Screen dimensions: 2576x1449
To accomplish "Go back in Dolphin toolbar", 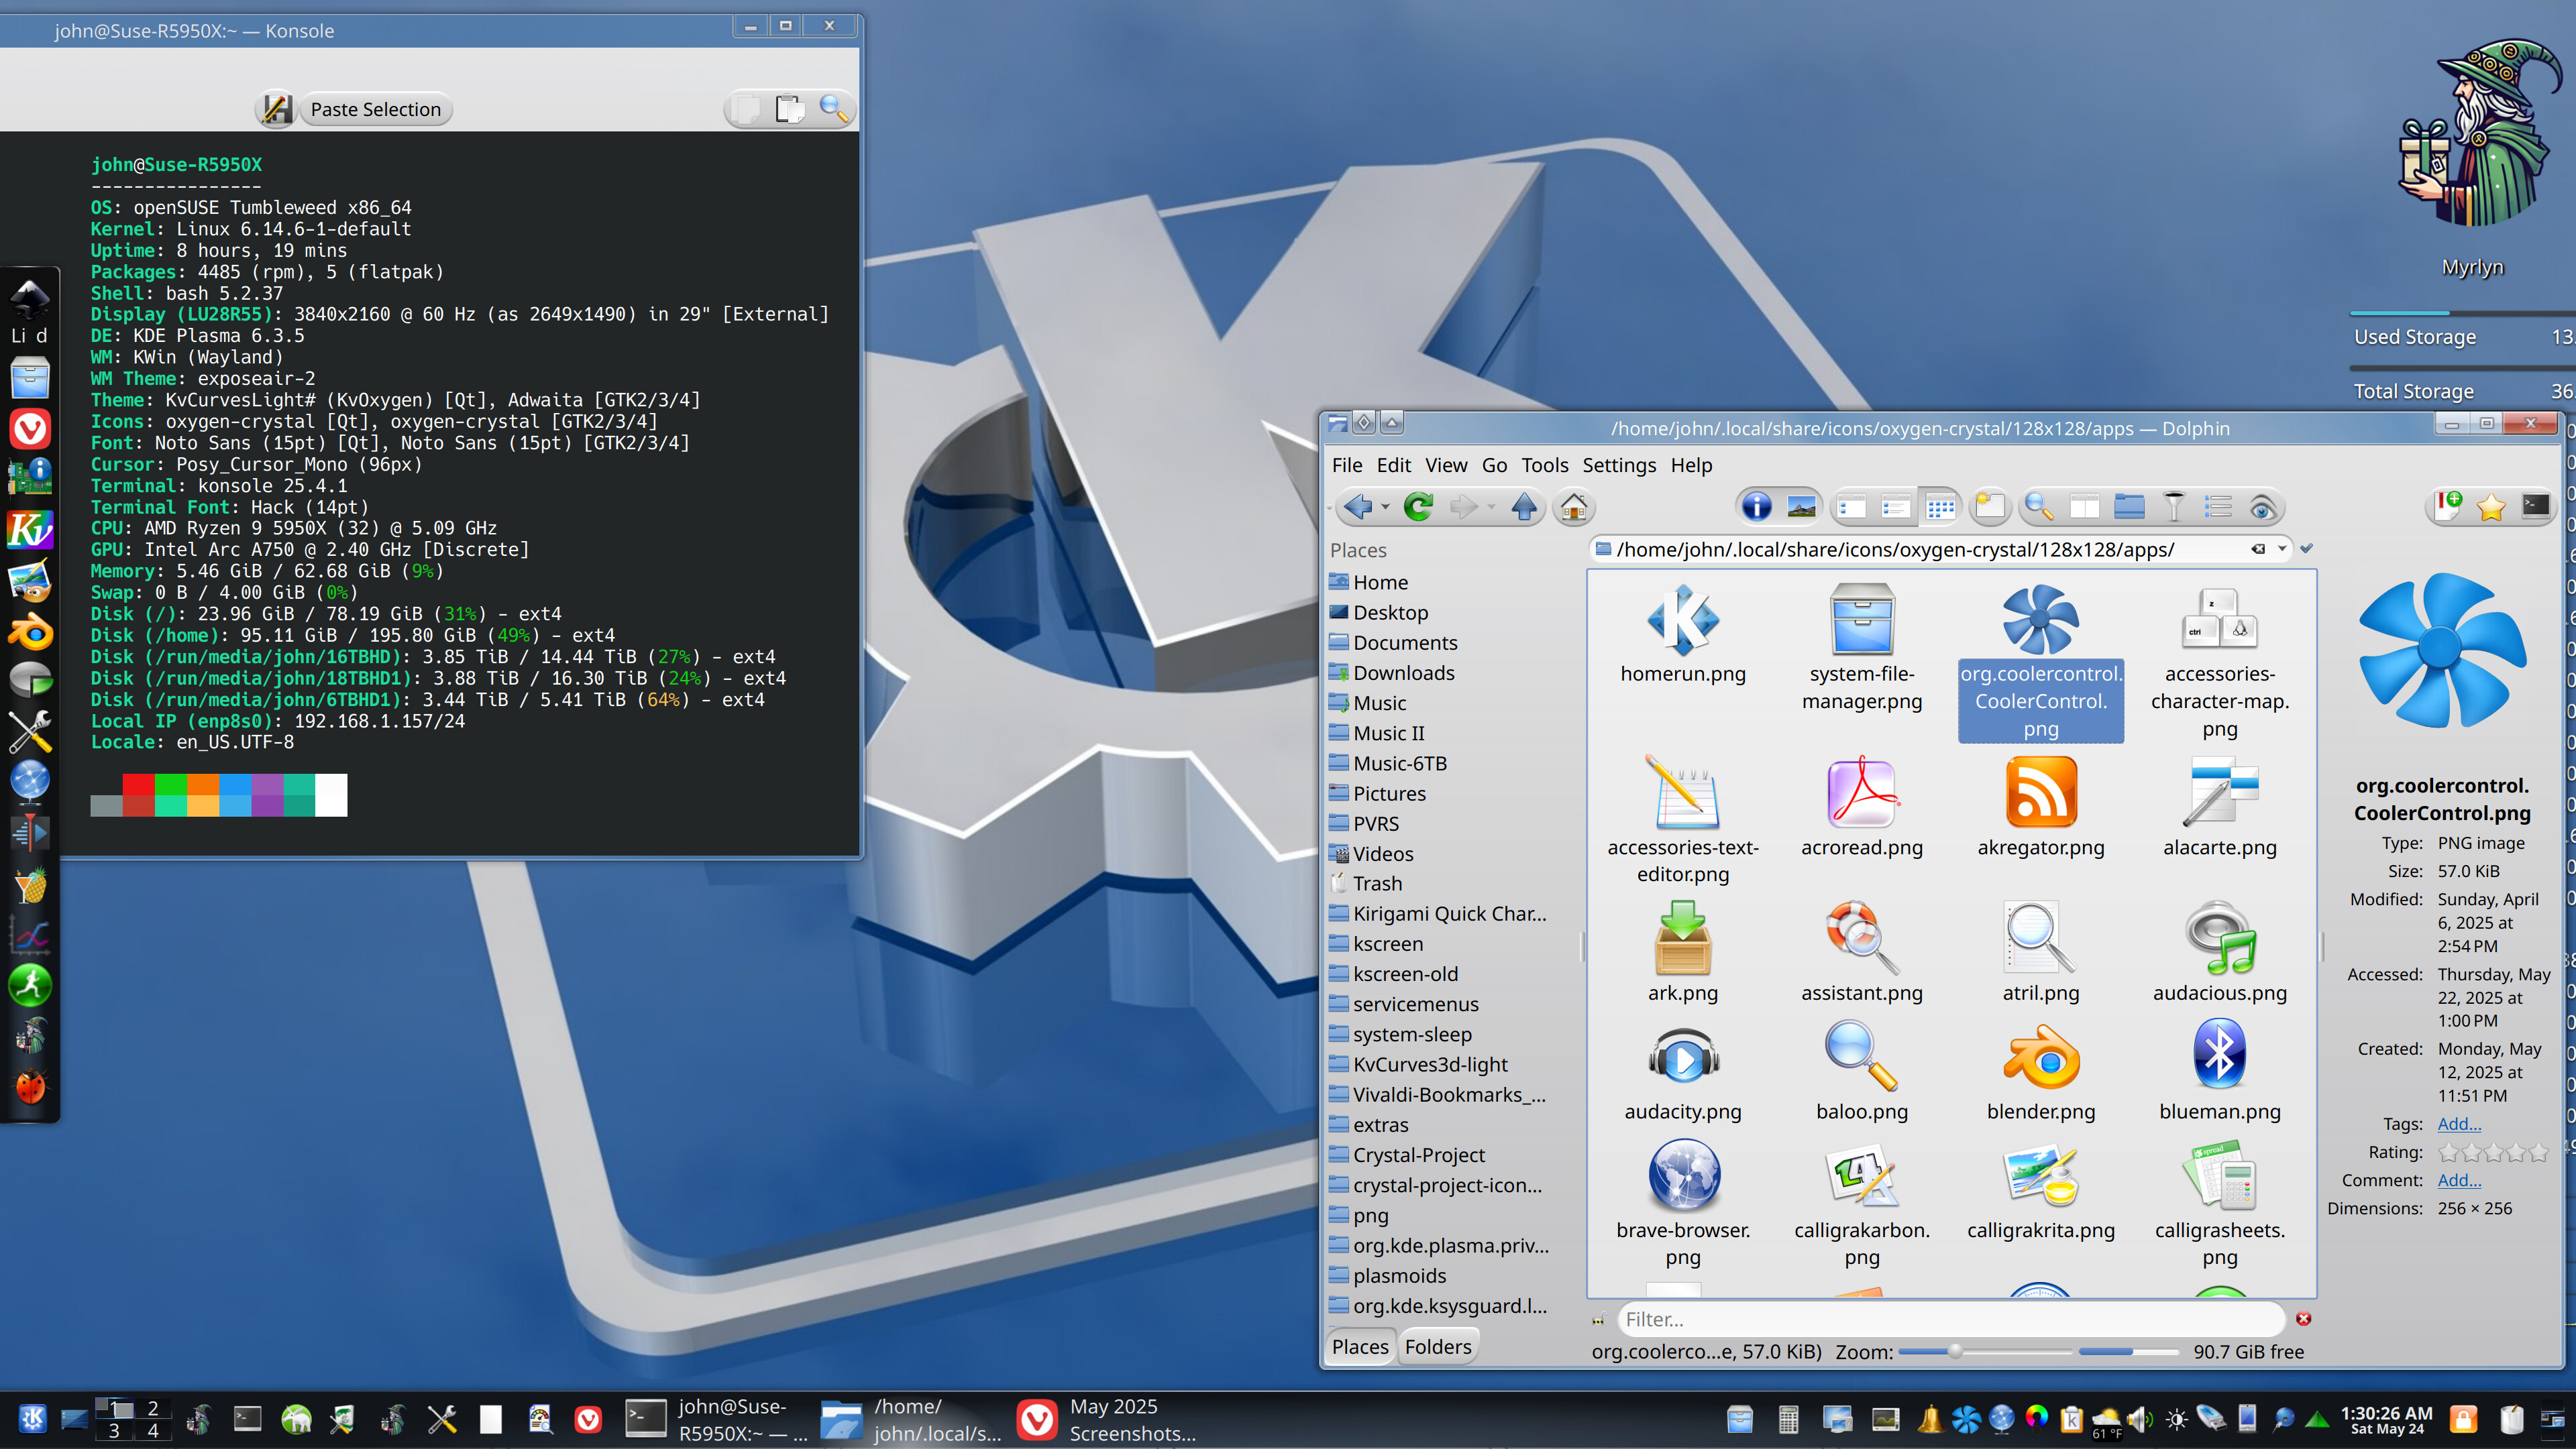I will click(x=1357, y=508).
